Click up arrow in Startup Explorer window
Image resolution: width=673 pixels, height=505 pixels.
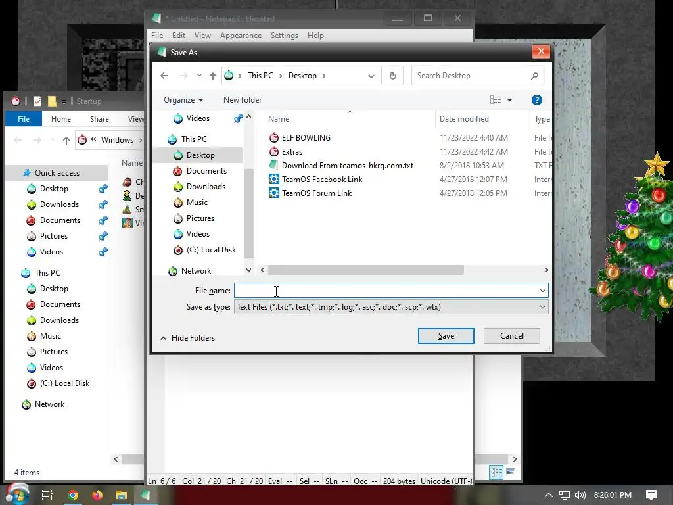tap(66, 141)
